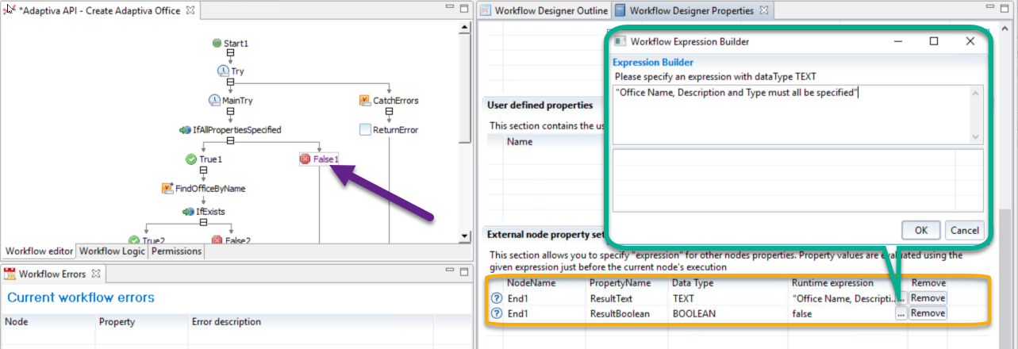Close the Workflow Errors view
The height and width of the screenshot is (349, 1018).
pyautogui.click(x=95, y=274)
